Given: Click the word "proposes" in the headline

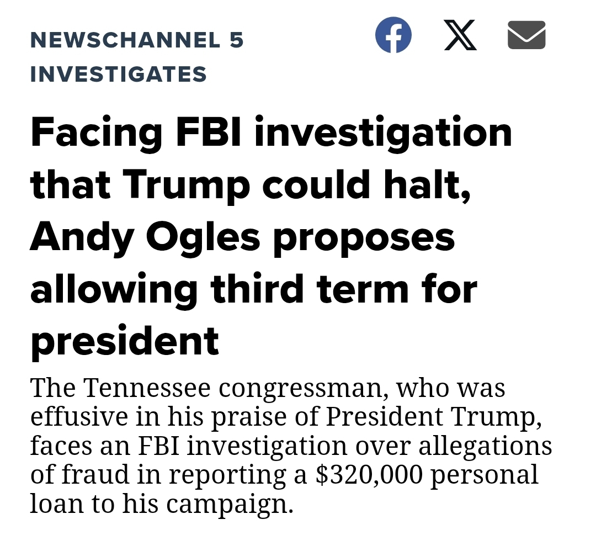Looking at the screenshot, I should click(363, 237).
